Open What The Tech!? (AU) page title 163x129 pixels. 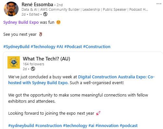pos(46,59)
